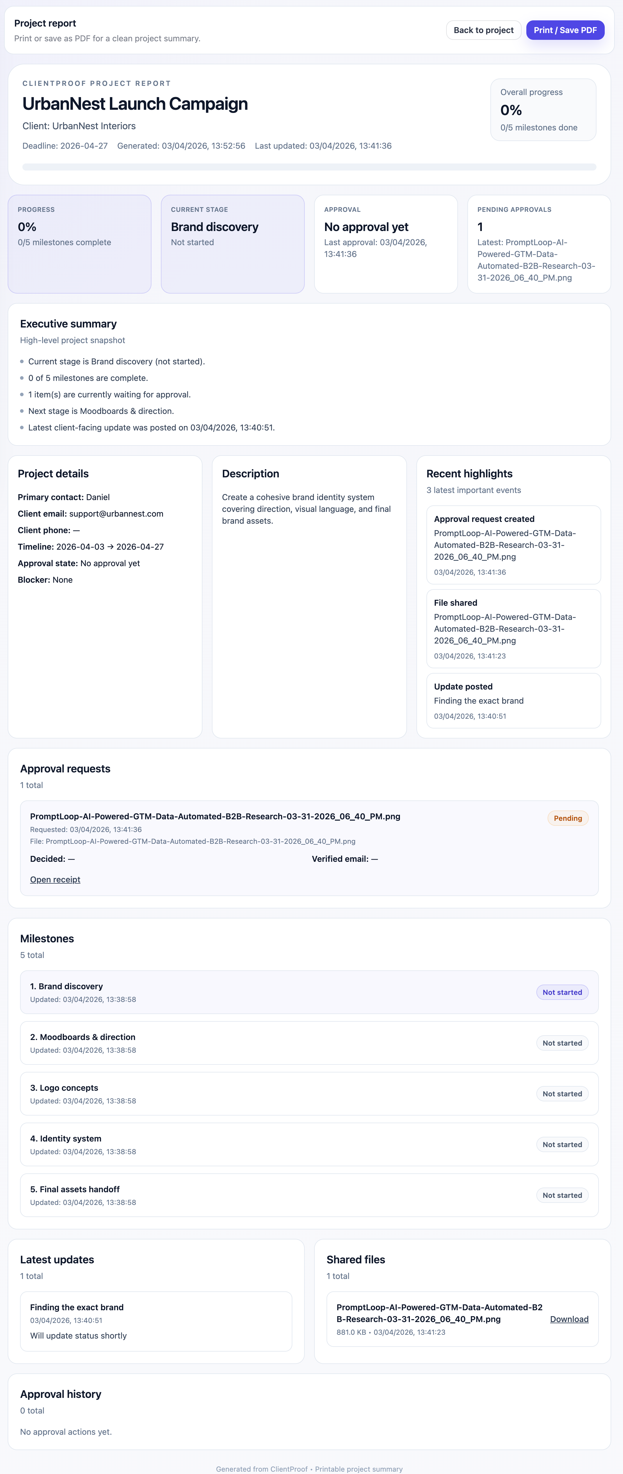The image size is (623, 1474).
Task: Open the receipt link for the approval request
Action: pos(55,880)
